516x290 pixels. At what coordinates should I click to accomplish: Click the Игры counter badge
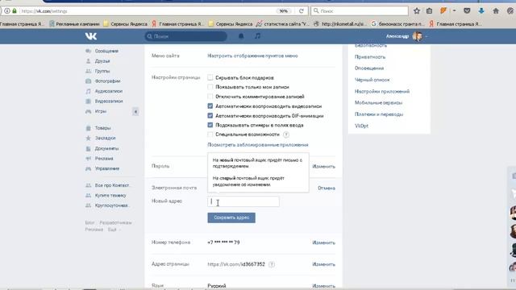pyautogui.click(x=135, y=112)
